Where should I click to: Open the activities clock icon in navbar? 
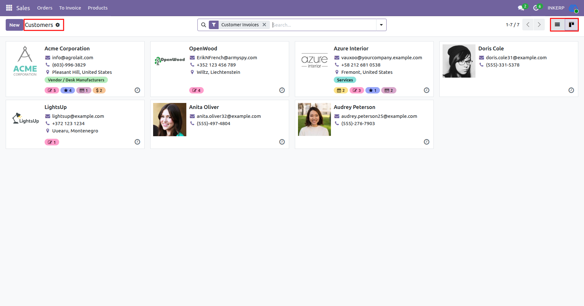pos(536,8)
